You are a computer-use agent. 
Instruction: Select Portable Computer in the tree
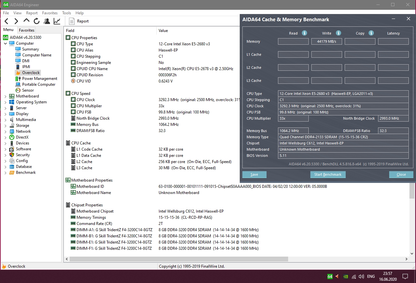pyautogui.click(x=39, y=84)
